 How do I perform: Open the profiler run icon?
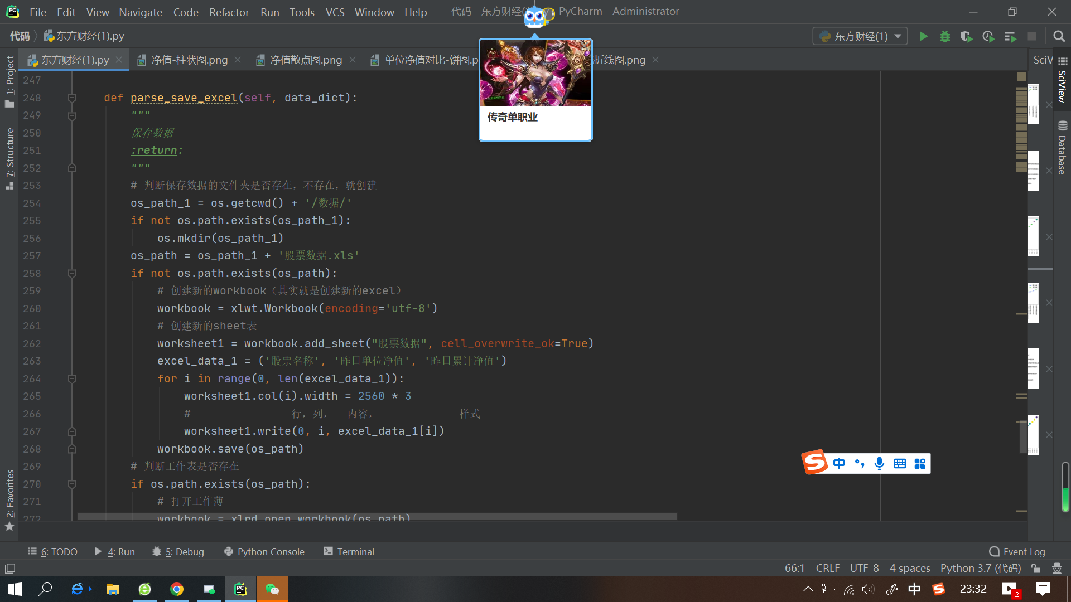click(x=988, y=36)
